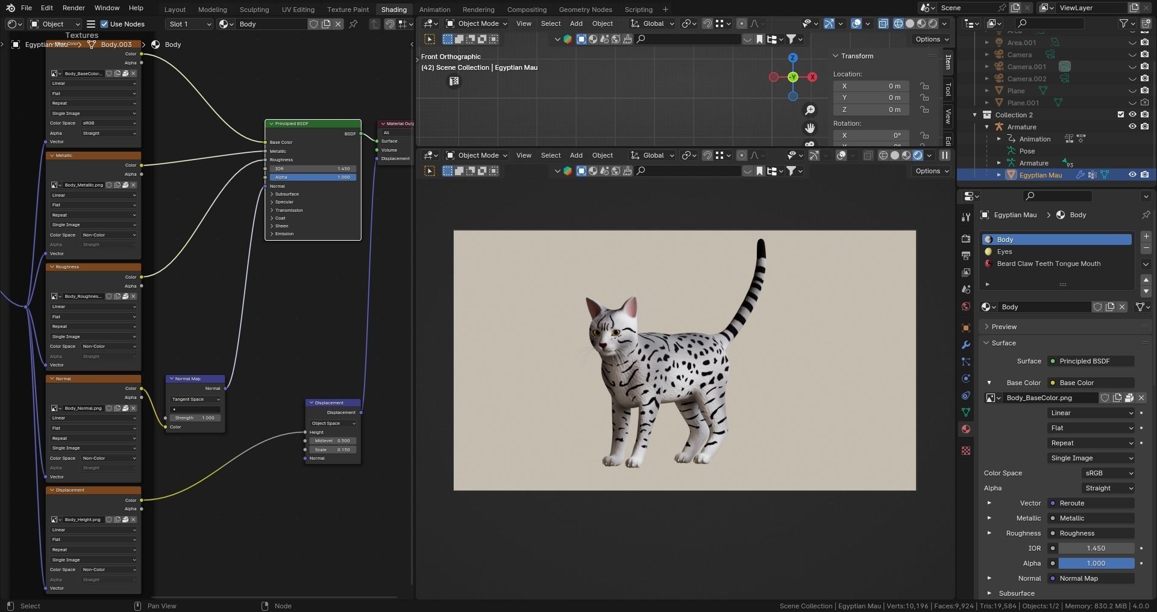Open the Object Data properties tab
1157x612 pixels.
pos(966,412)
